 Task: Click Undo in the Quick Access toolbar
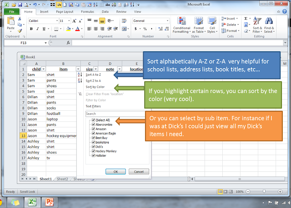click(35, 5)
